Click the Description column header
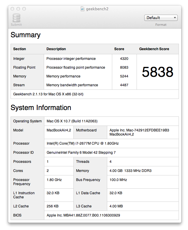The height and width of the screenshot is (230, 188). pos(56,49)
